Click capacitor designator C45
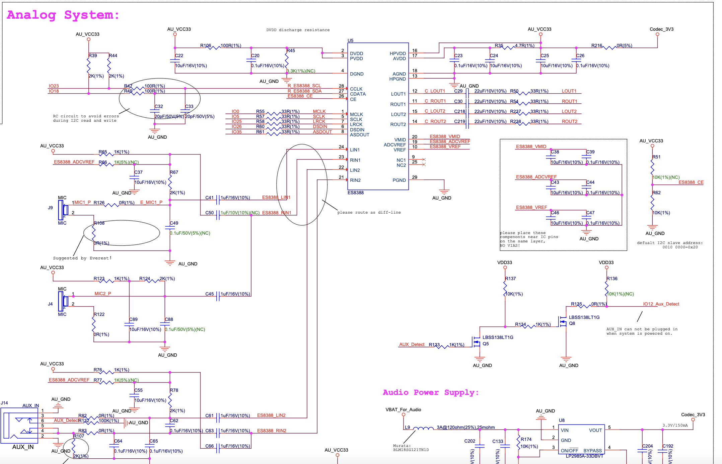The height and width of the screenshot is (464, 722). click(209, 294)
